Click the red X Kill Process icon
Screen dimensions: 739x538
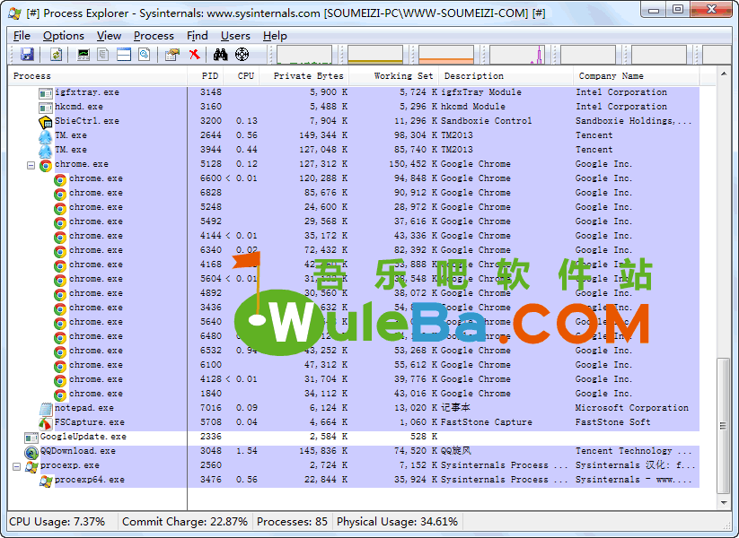point(194,55)
